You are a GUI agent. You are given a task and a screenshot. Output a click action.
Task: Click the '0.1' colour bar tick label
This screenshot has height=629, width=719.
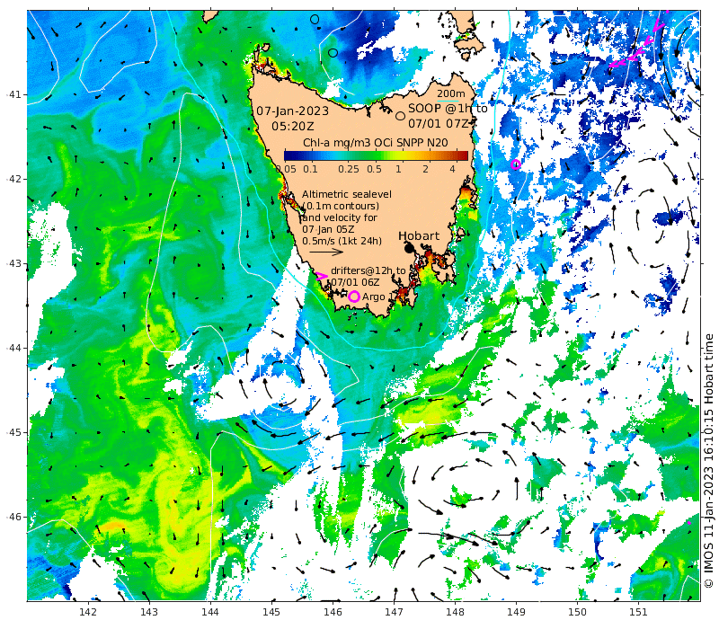[x=310, y=169]
